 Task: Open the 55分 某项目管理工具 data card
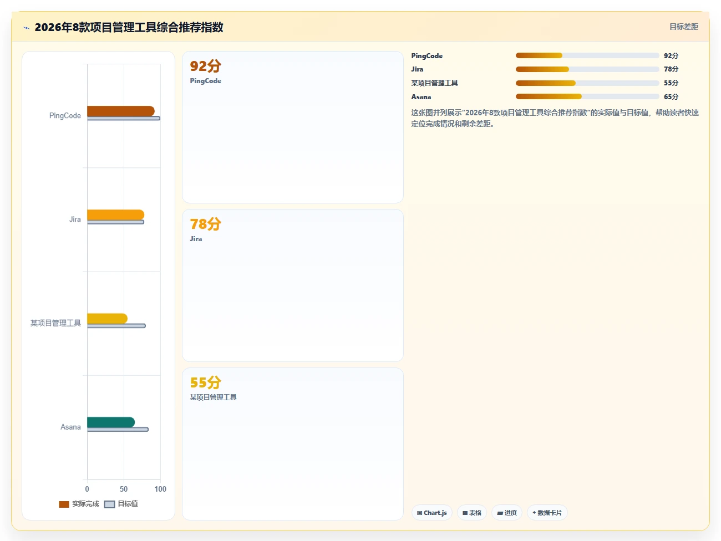(x=293, y=444)
